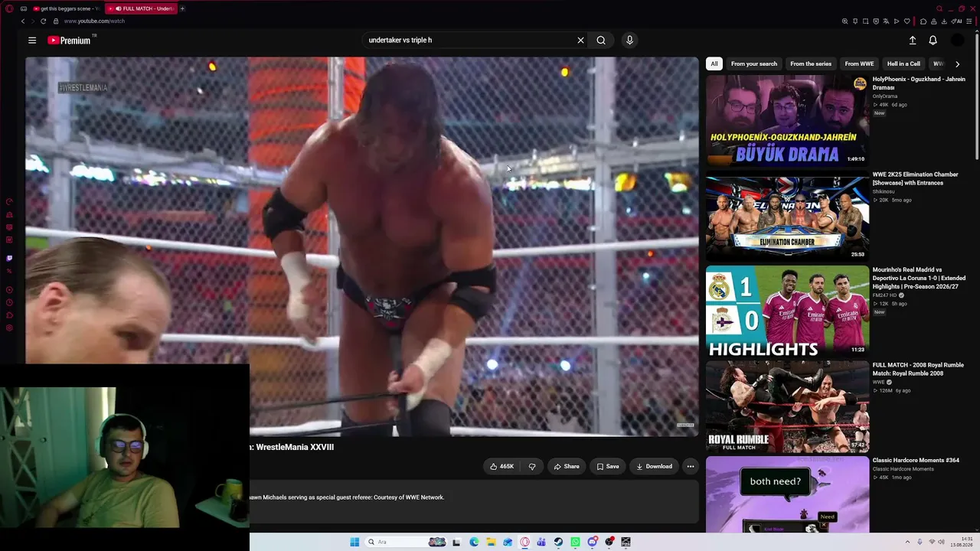Open the Elimination Chamber video thumbnail
The width and height of the screenshot is (980, 551).
coord(787,216)
